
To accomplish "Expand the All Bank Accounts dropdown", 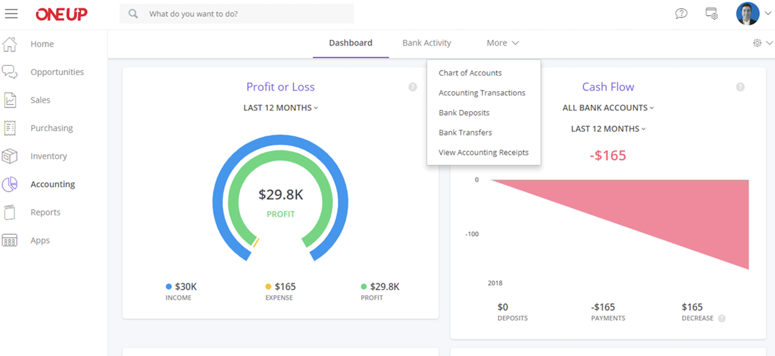I will click(x=608, y=108).
